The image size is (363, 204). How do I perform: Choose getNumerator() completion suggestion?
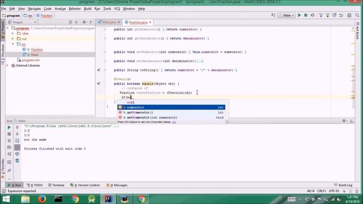[x=171, y=112]
